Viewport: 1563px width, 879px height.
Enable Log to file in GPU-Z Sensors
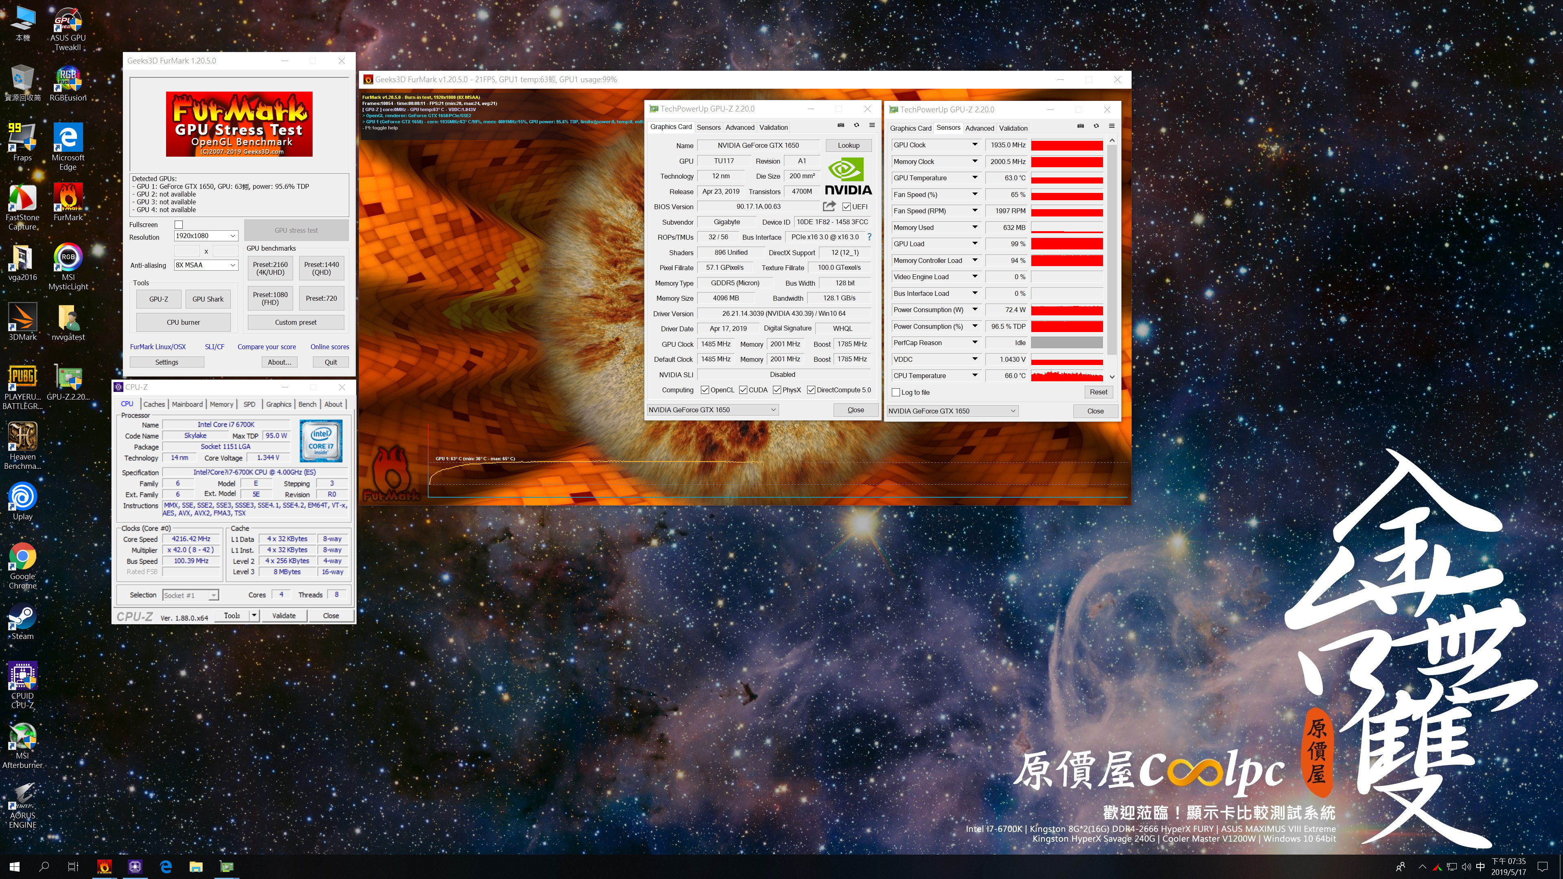tap(895, 392)
